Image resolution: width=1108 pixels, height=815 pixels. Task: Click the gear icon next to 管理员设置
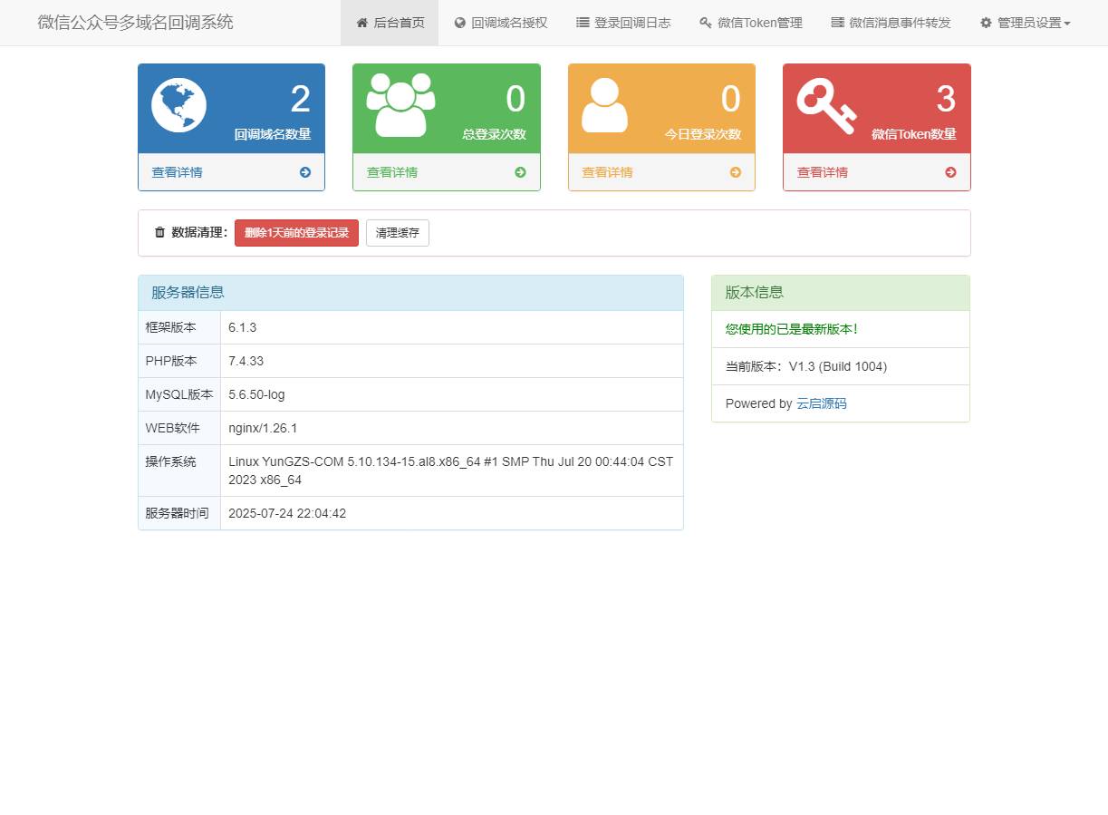tap(986, 23)
